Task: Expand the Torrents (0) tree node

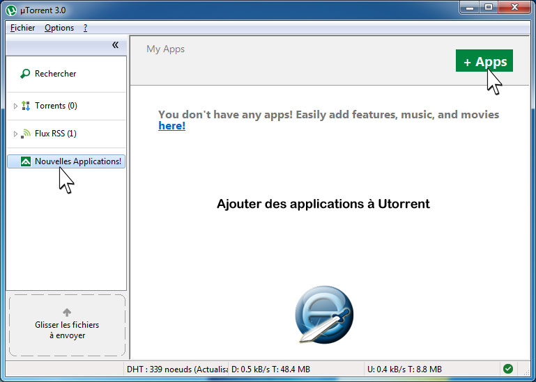Action: coord(15,106)
